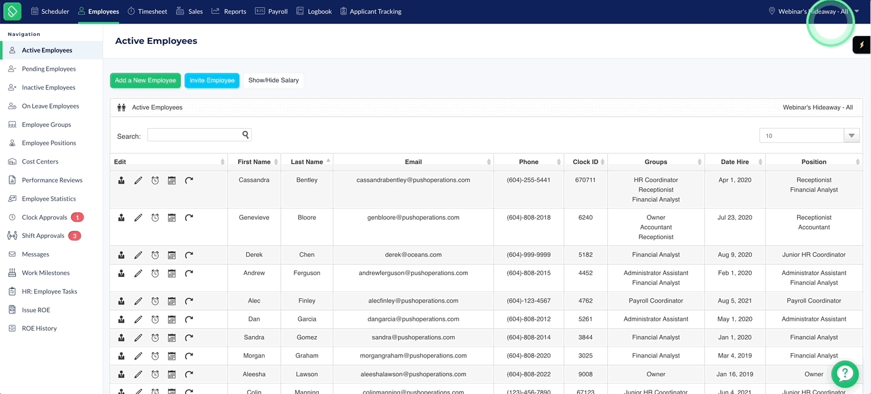
Task: Click the profile icon in Cassandra Bentley's row
Action: (122, 181)
